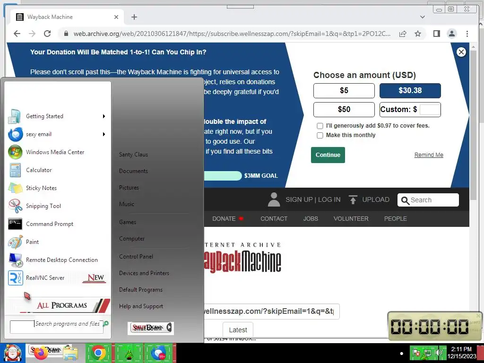Click Search programs and files box
Screen dimensions: 484x363
tap(57, 327)
